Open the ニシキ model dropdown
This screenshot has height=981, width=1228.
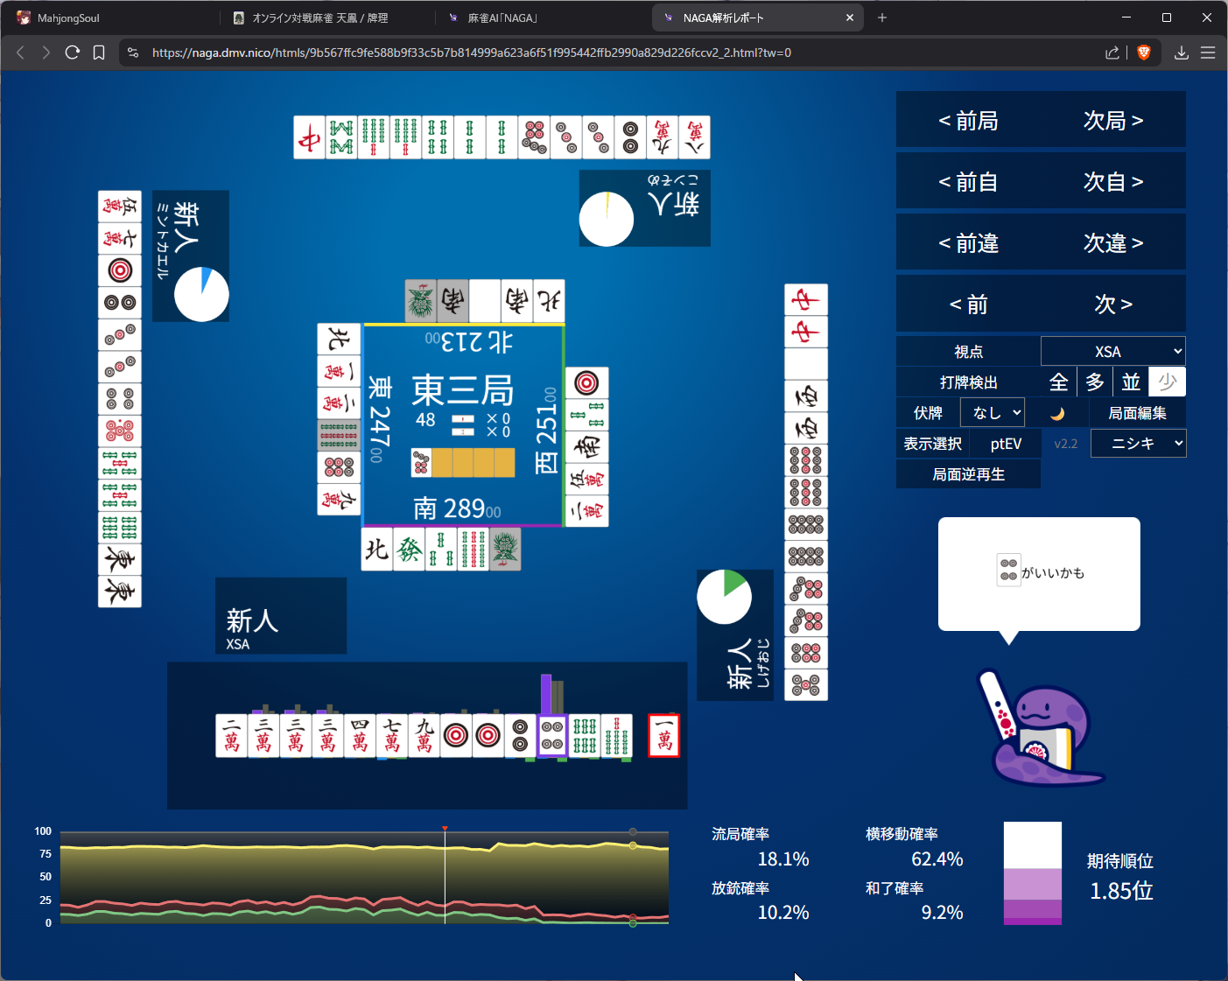(1138, 444)
